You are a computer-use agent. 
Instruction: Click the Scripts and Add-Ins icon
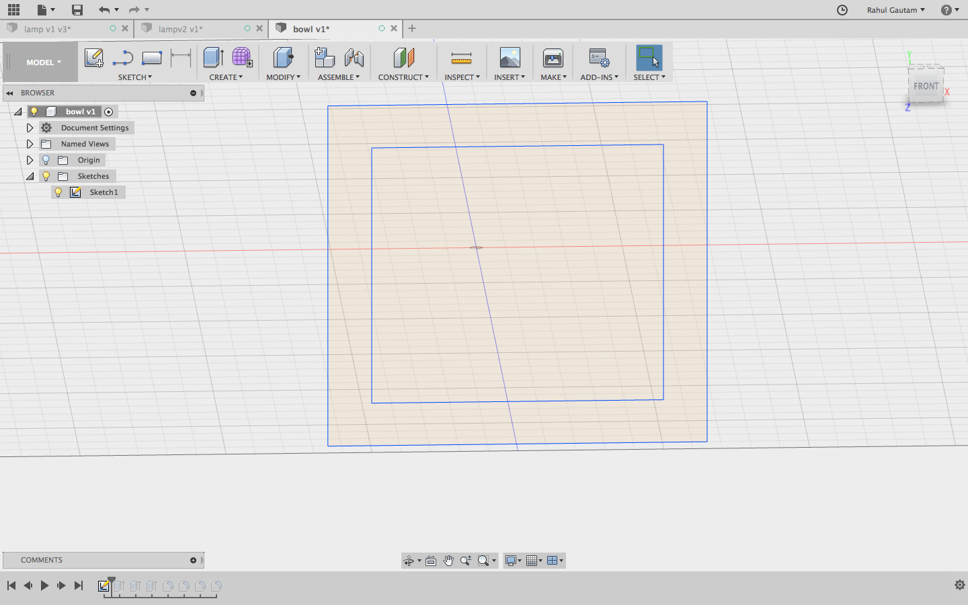(x=599, y=58)
